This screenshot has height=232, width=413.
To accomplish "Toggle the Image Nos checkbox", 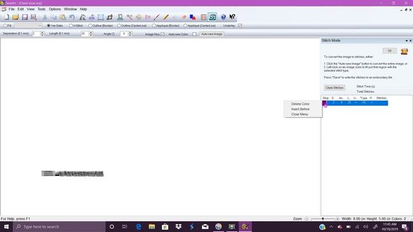I will [163, 34].
